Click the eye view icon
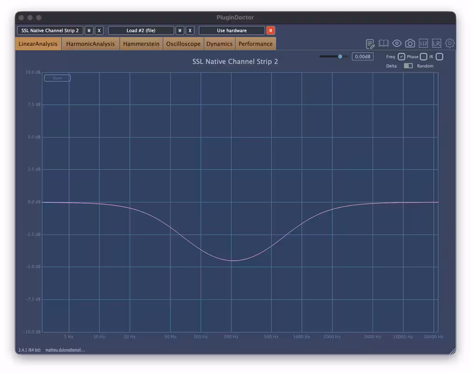 [397, 43]
